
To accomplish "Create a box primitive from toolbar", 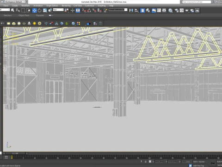I will click(8, 23).
